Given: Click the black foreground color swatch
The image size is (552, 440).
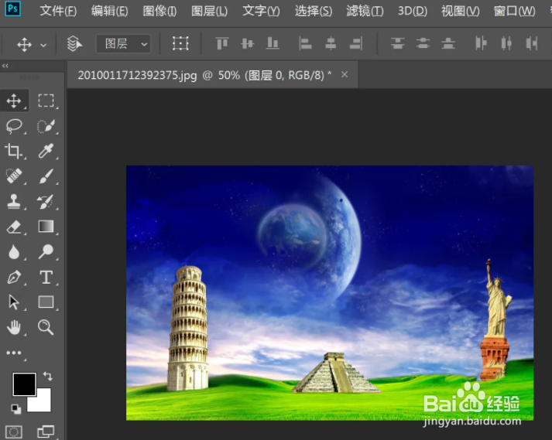Looking at the screenshot, I should pos(24,384).
